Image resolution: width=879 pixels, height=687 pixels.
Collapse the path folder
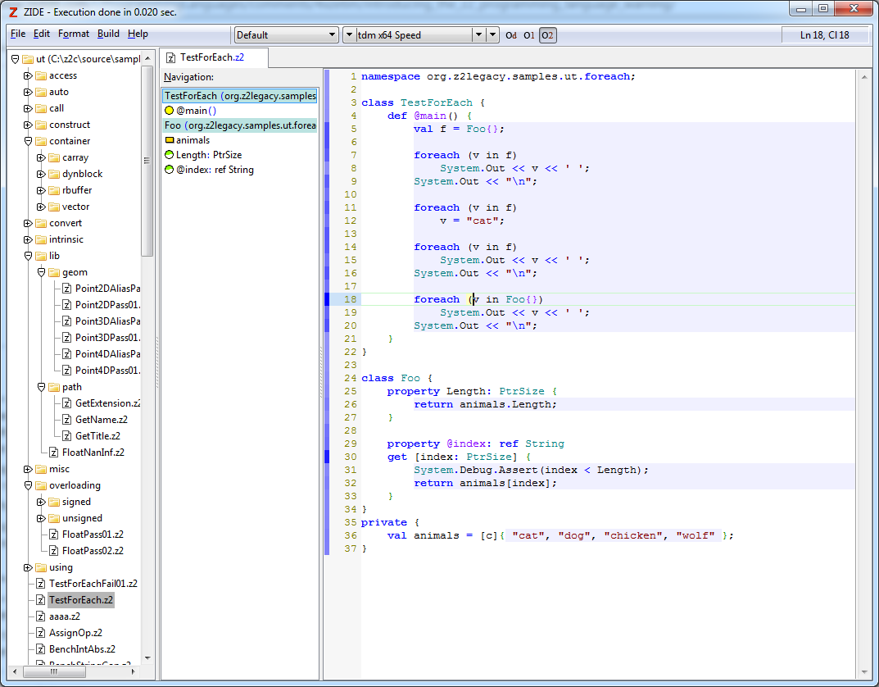[41, 387]
